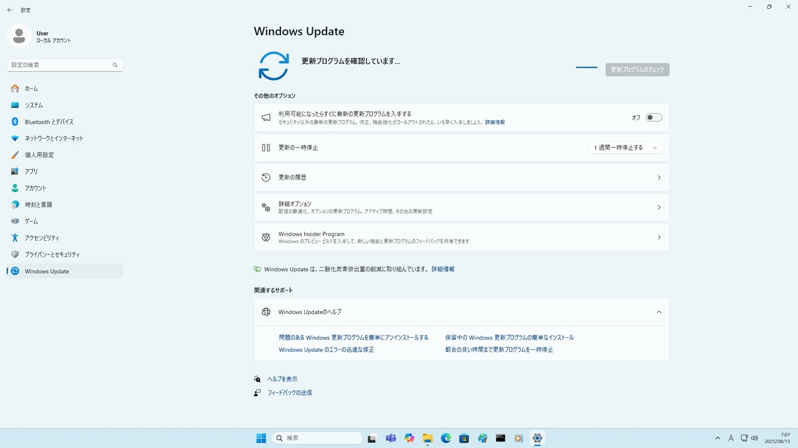Click the large sync arrows update icon
798x448 pixels.
point(274,65)
